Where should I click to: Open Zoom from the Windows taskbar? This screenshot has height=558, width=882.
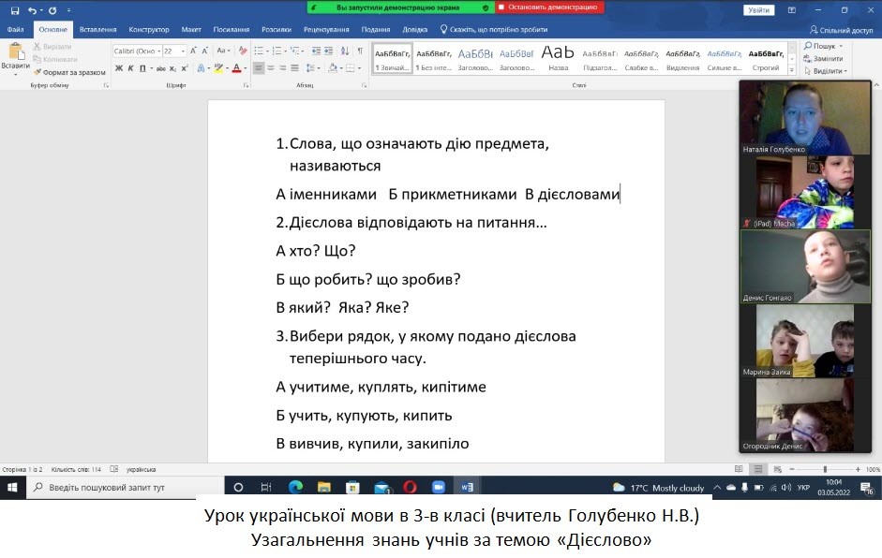coord(438,487)
